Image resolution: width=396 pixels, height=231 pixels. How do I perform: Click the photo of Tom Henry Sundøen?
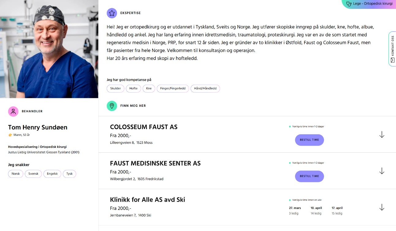point(49,49)
